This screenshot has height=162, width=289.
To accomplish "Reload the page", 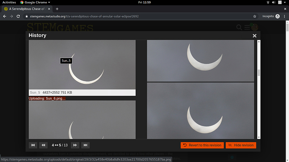I will 18,16.
